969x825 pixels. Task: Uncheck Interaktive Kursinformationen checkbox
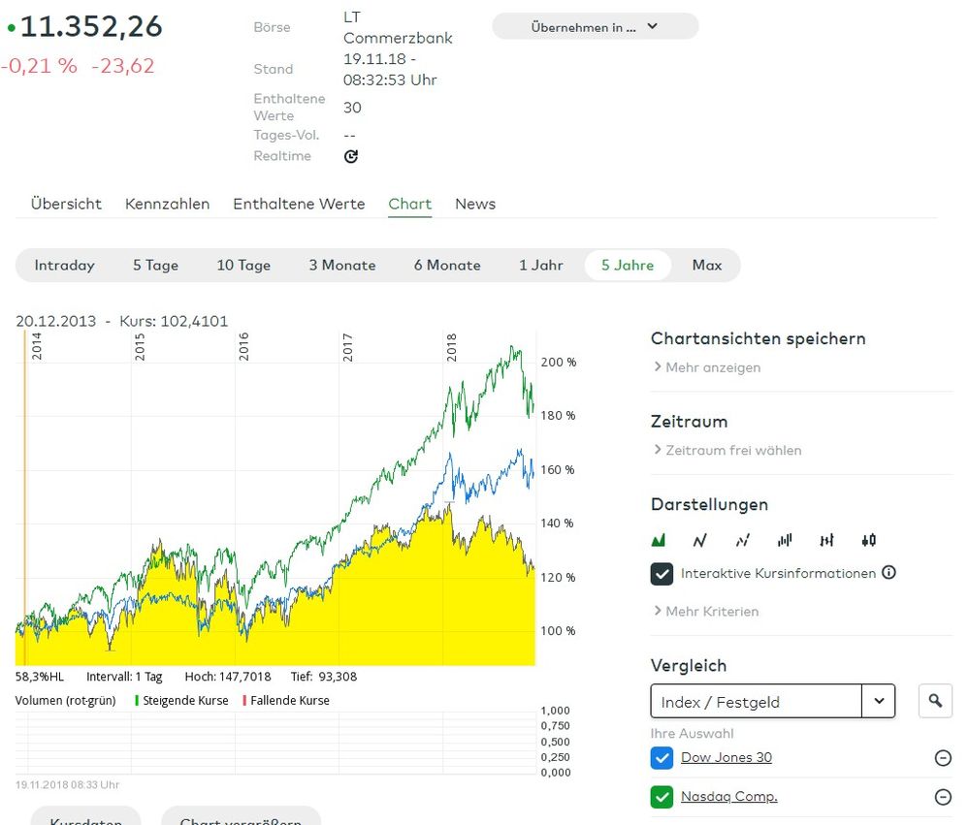(662, 574)
